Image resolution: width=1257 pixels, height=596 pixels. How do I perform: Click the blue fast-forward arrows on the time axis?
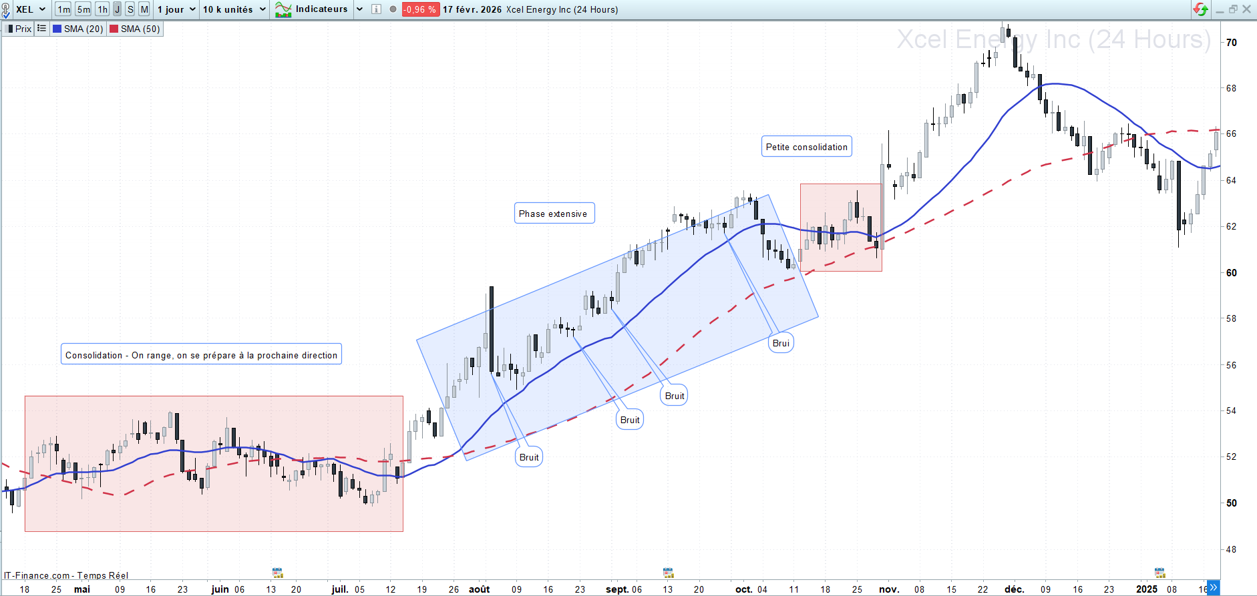pyautogui.click(x=1214, y=588)
